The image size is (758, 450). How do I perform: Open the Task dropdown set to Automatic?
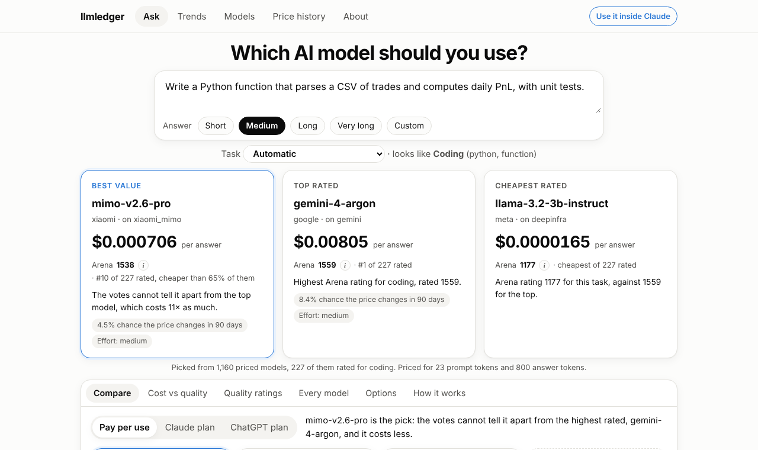pos(314,154)
